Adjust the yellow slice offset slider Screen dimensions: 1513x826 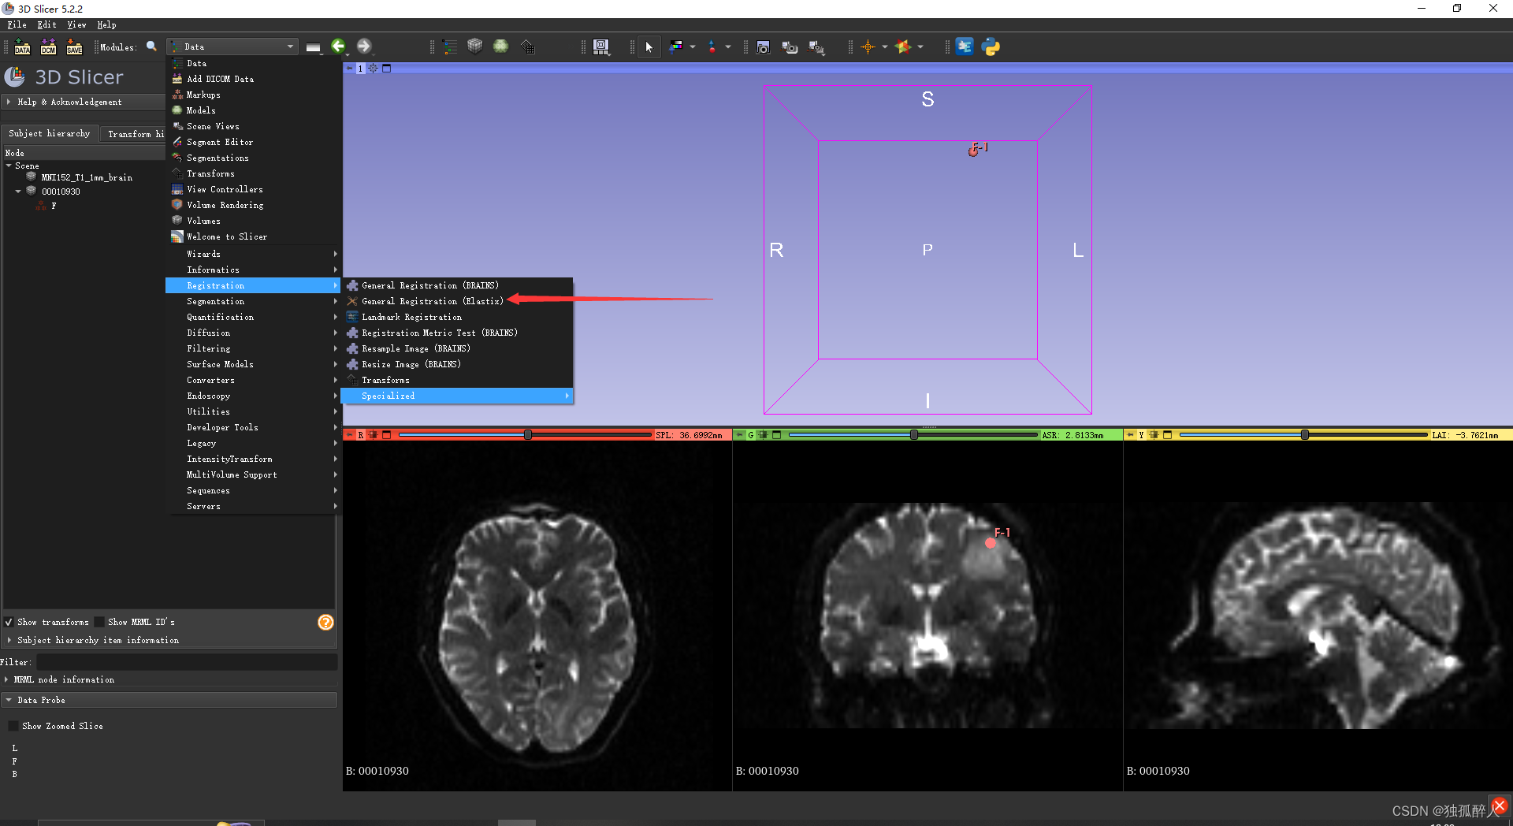(1303, 435)
